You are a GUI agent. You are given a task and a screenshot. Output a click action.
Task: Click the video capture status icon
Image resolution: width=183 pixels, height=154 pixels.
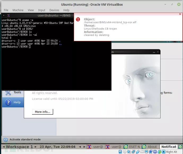[x=151, y=152]
